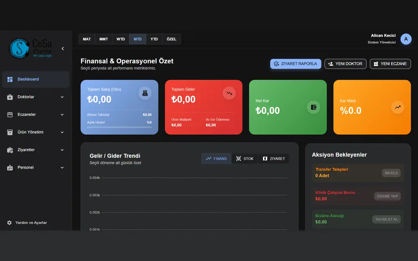The image size is (418, 261).
Task: Click the cash register icon on Toplam Satış card
Action: click(145, 93)
